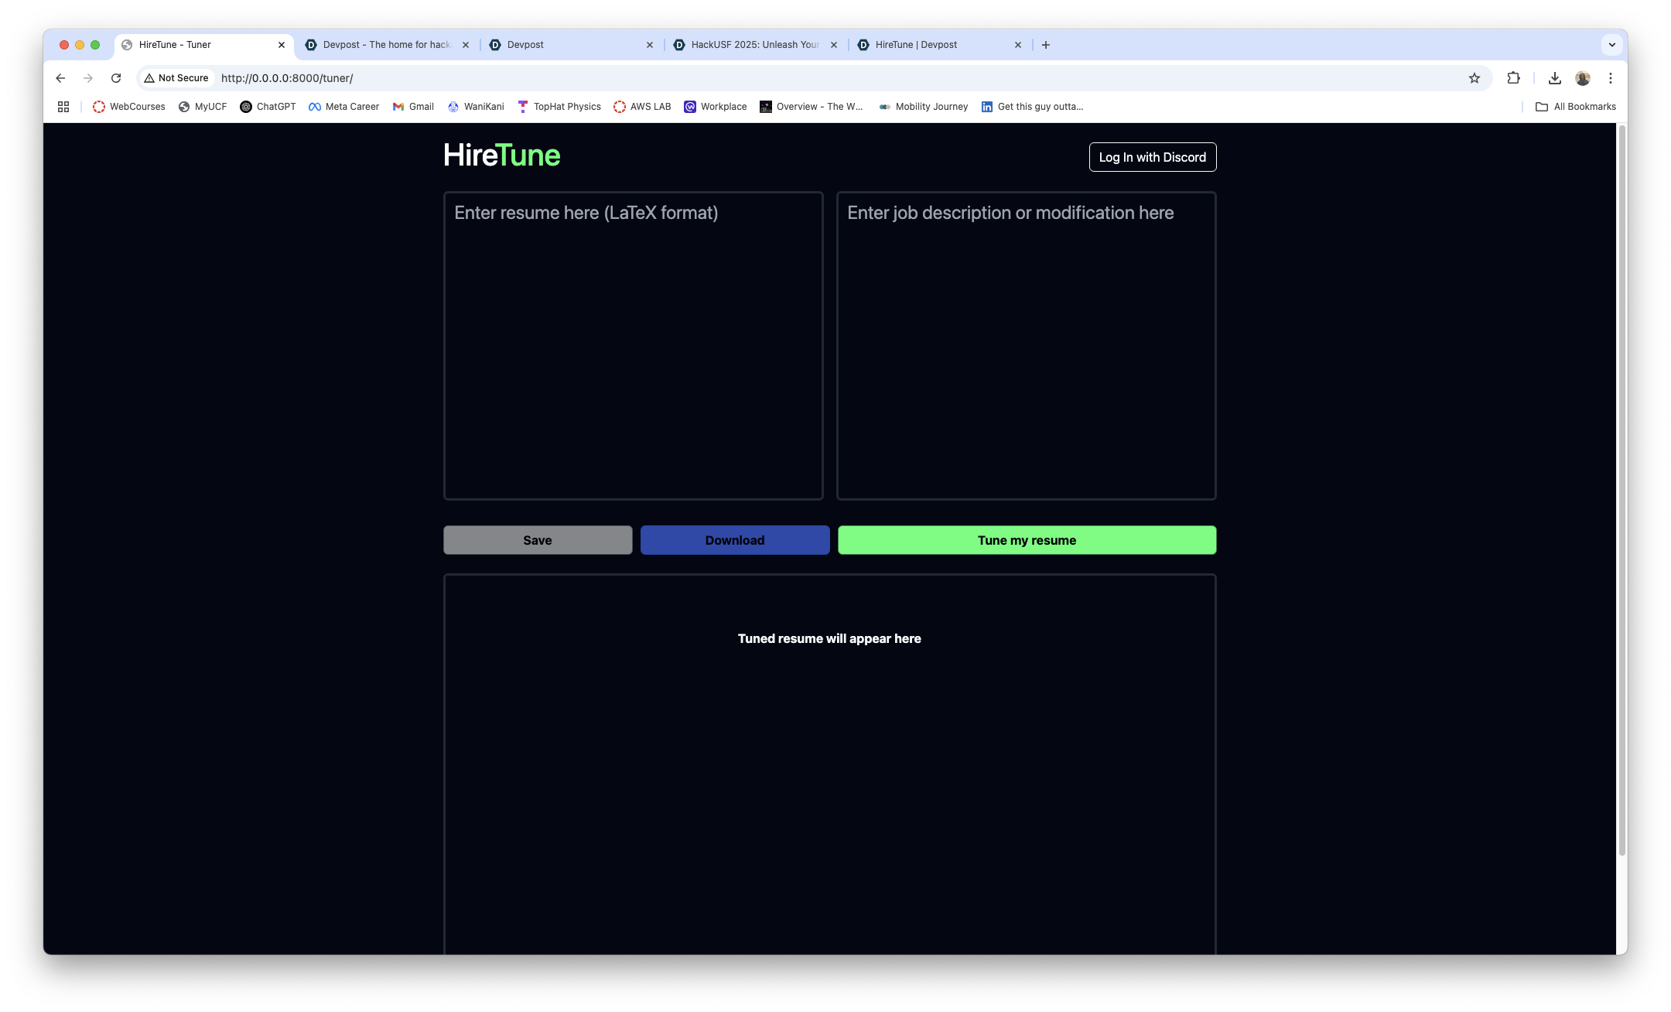Open the ChatGPT bookmark
The width and height of the screenshot is (1671, 1012).
(x=268, y=107)
